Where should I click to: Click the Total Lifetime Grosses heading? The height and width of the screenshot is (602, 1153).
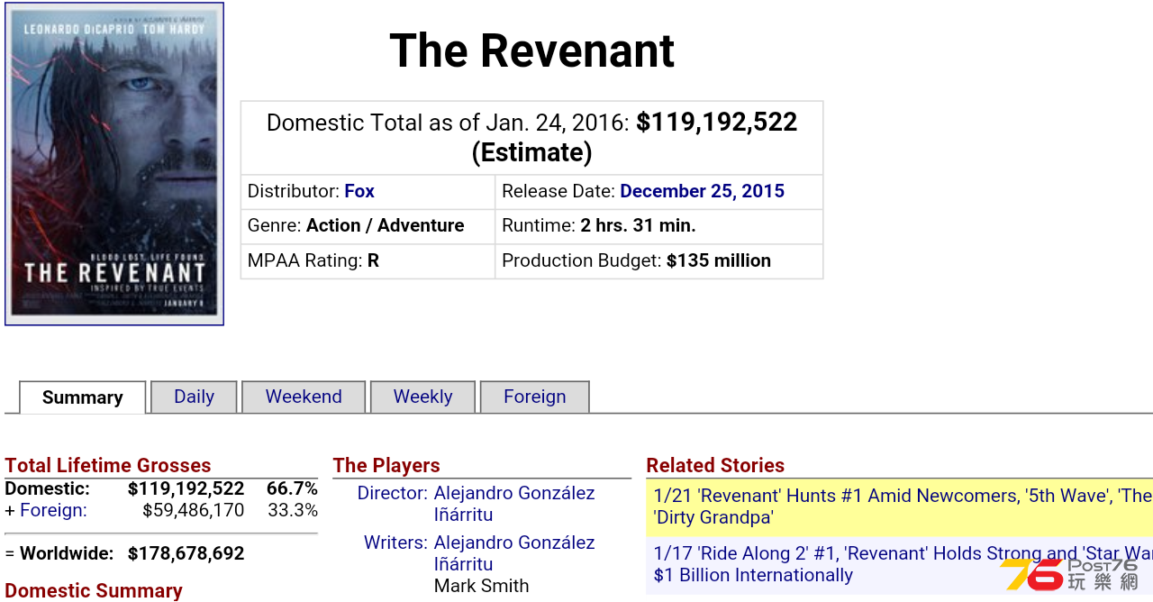click(107, 465)
